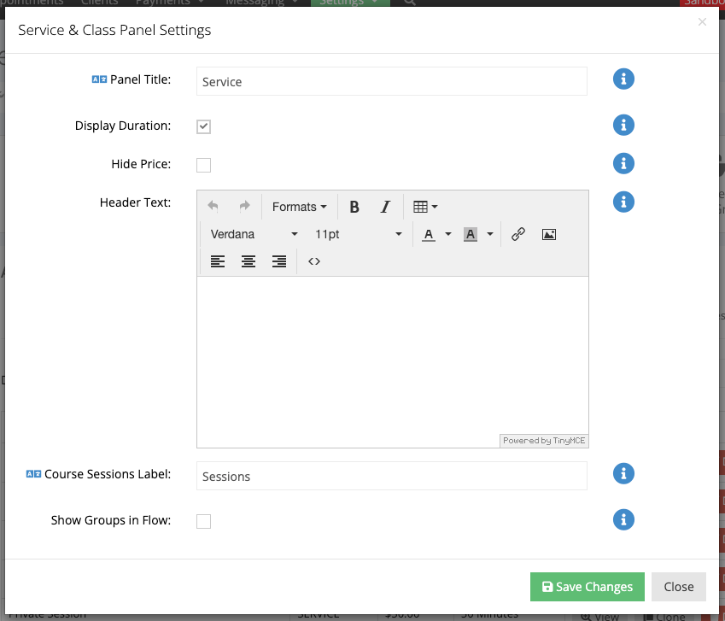Open the 11pt font size dropdown
Image resolution: width=725 pixels, height=621 pixels.
point(358,234)
